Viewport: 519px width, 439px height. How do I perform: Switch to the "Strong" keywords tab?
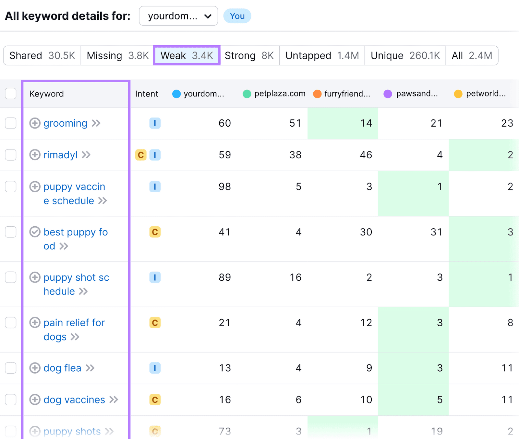pyautogui.click(x=249, y=55)
